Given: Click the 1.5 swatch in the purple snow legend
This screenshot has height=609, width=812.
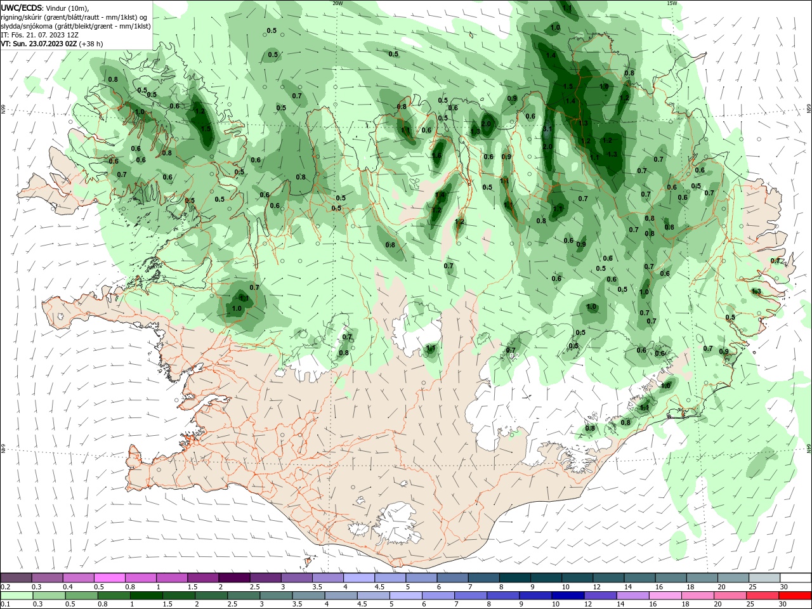Looking at the screenshot, I should tap(203, 578).
